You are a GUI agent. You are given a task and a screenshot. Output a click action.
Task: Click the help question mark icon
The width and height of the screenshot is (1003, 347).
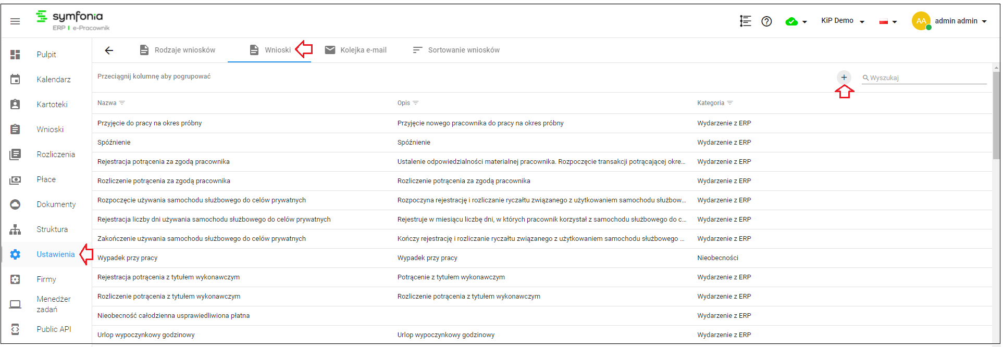click(x=766, y=21)
